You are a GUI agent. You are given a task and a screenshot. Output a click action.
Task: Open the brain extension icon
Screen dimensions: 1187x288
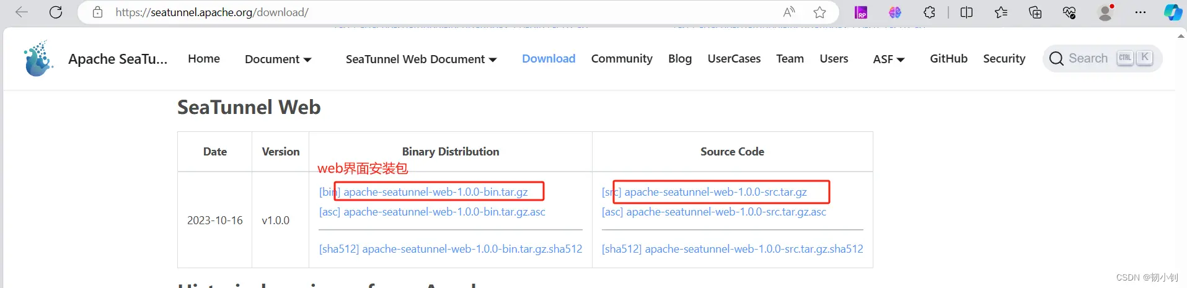pos(895,12)
